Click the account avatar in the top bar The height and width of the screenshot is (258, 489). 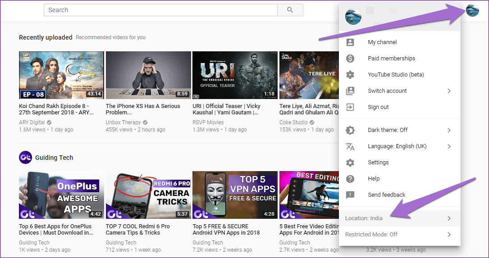[472, 10]
